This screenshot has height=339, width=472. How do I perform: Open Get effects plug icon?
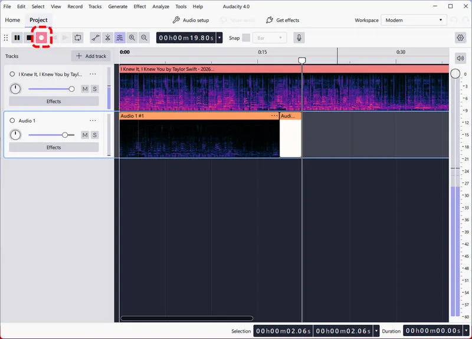270,20
